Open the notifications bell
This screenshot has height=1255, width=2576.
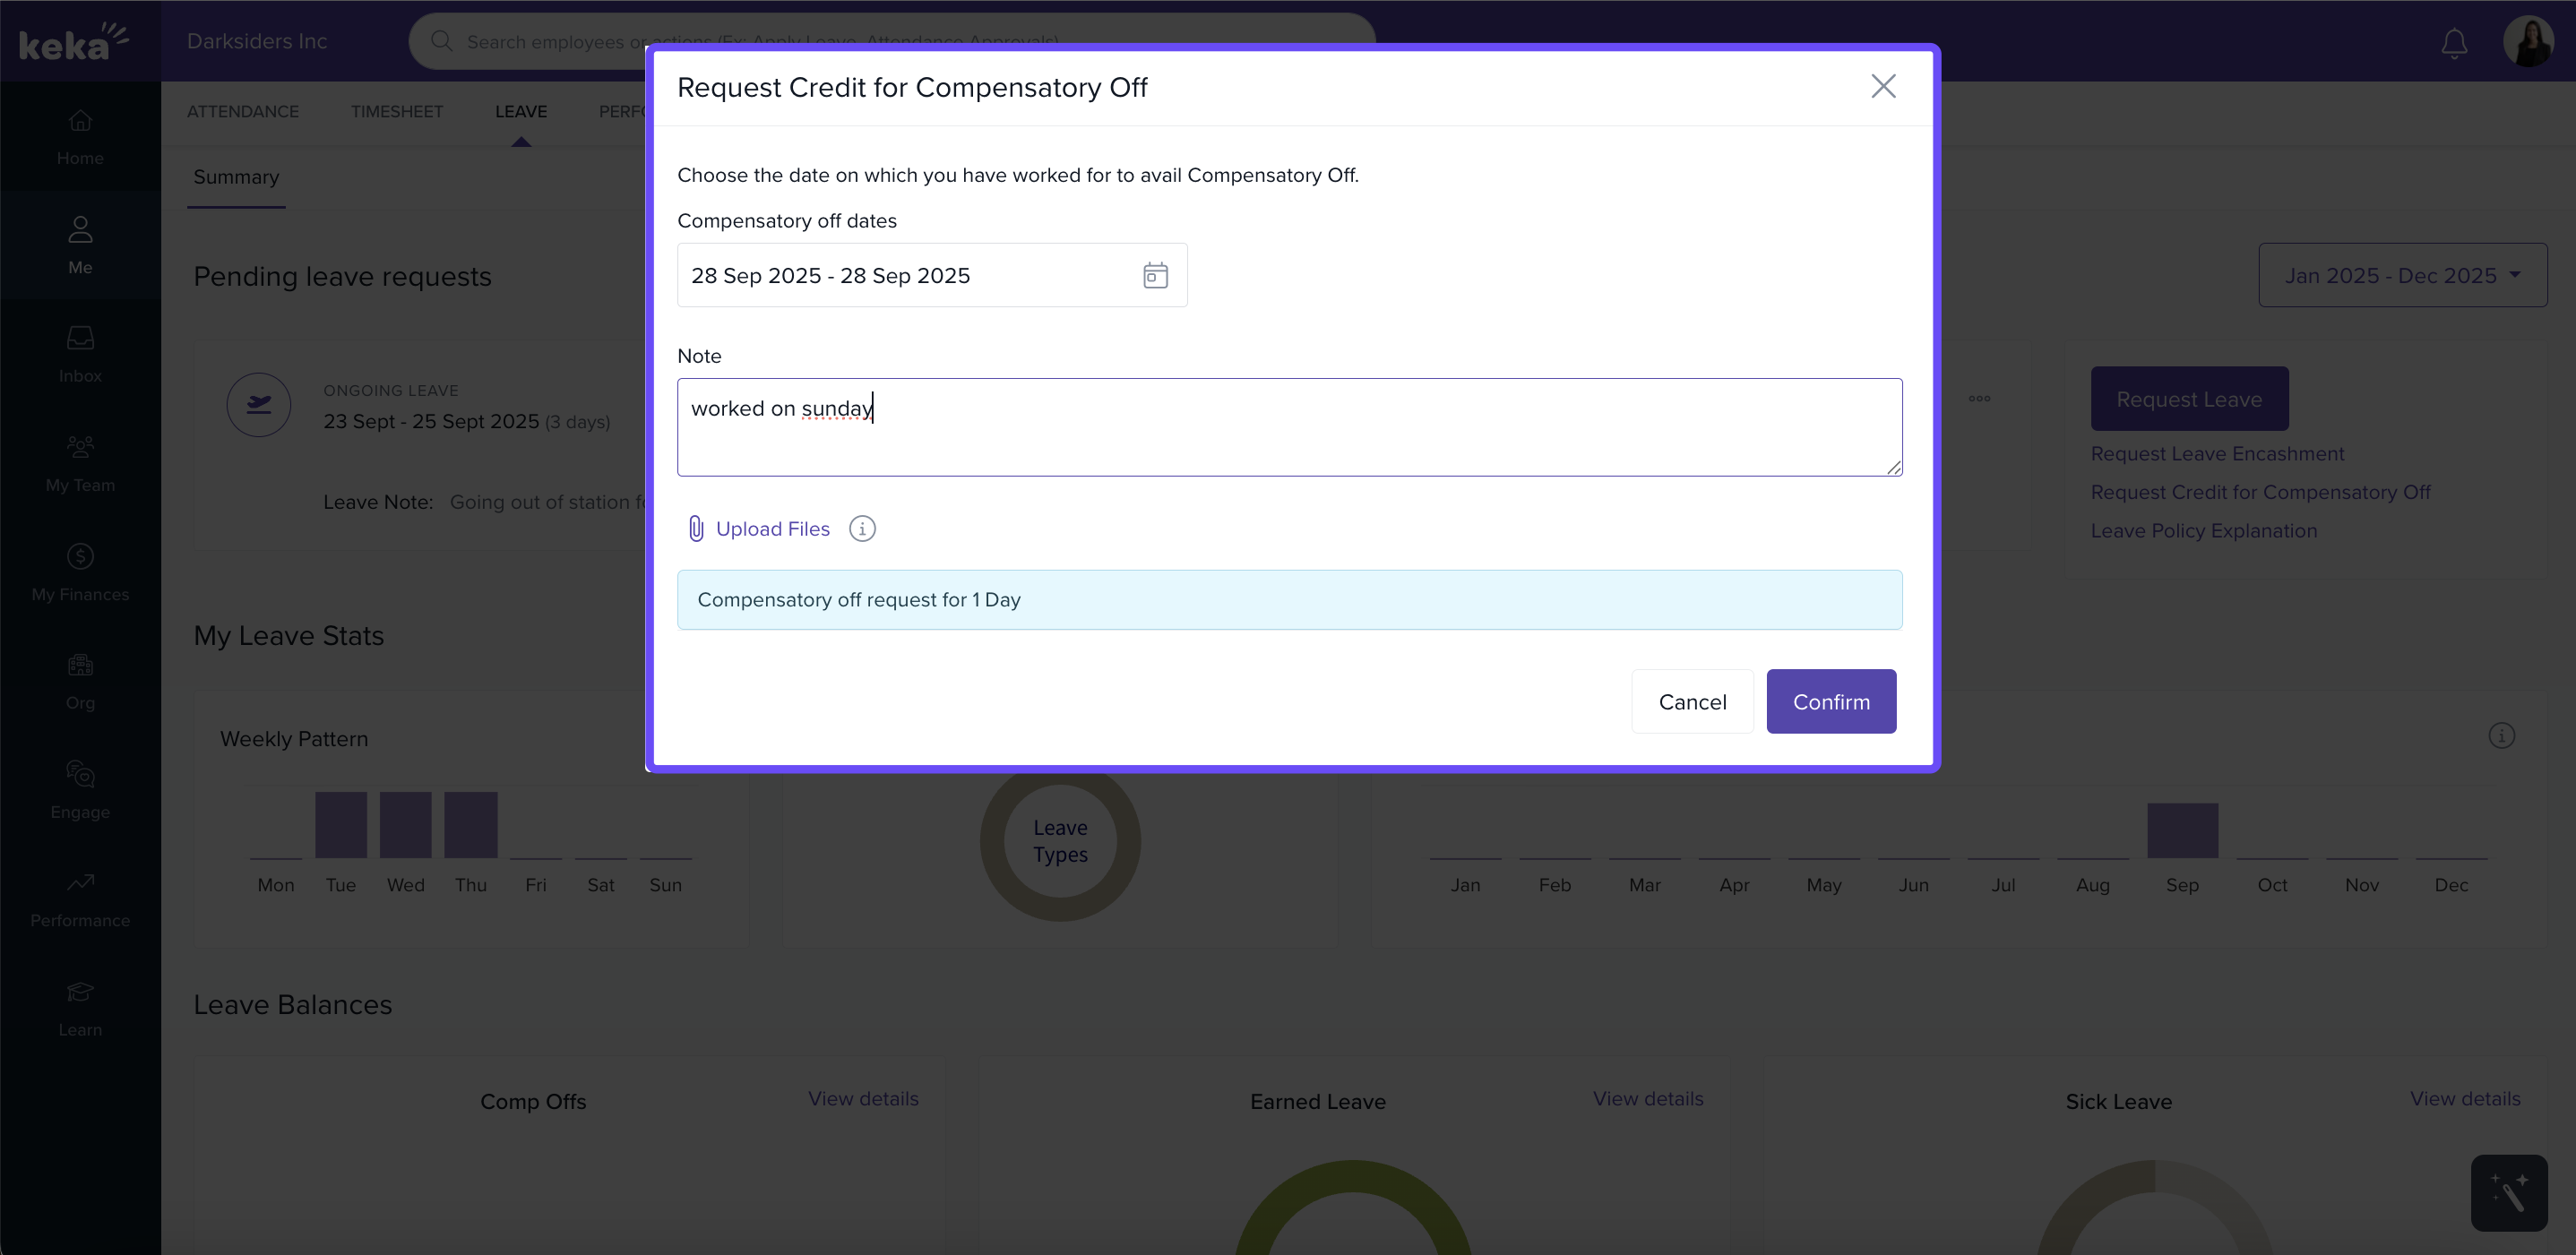click(x=2453, y=42)
